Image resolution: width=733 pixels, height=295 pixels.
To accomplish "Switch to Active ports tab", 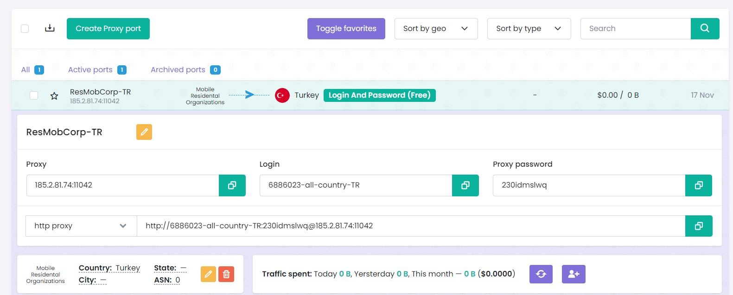I will [97, 70].
